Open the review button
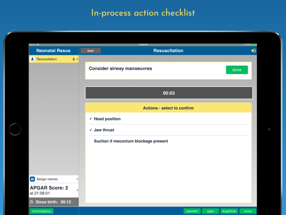Screen dimensions: 286x215 coord(248,211)
